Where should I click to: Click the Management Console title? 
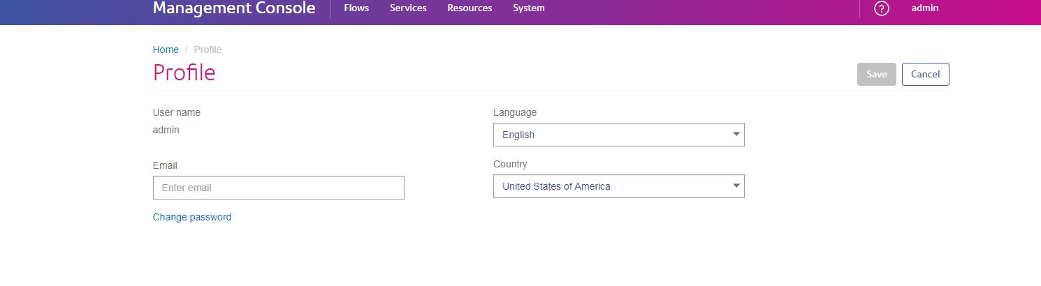click(x=234, y=8)
